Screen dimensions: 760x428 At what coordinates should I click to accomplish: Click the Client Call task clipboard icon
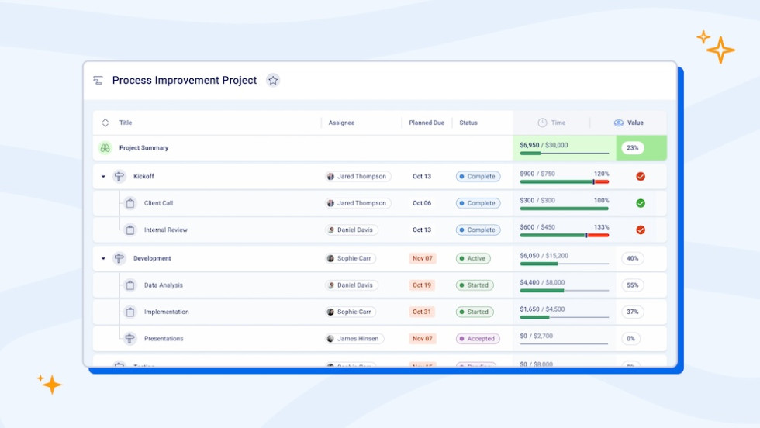[x=130, y=203]
